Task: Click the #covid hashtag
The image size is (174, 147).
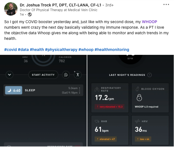Action: (11, 50)
